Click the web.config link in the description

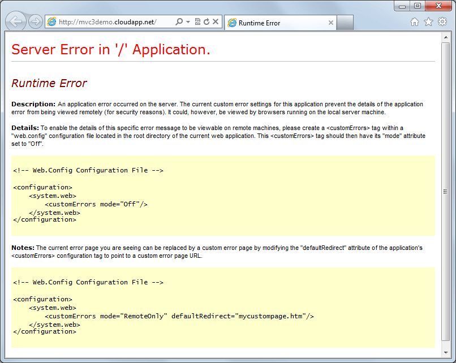26,134
